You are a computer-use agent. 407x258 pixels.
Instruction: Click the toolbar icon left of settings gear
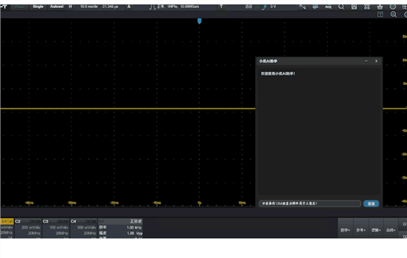coord(380,7)
